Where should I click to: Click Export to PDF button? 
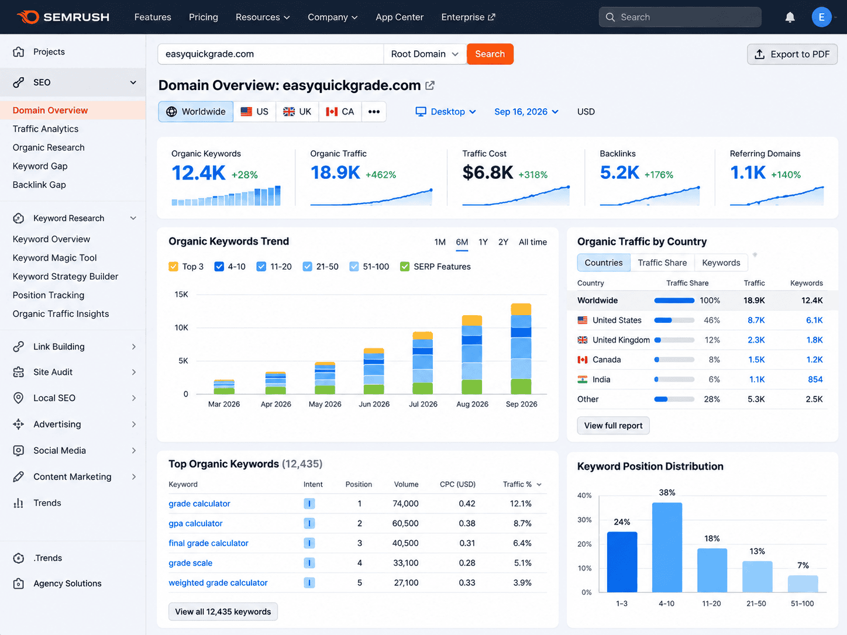pos(793,54)
